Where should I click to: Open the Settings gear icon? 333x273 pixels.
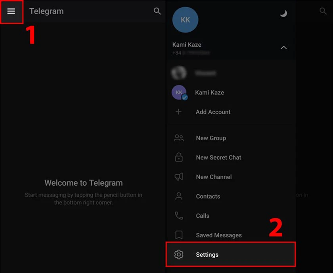(x=179, y=254)
